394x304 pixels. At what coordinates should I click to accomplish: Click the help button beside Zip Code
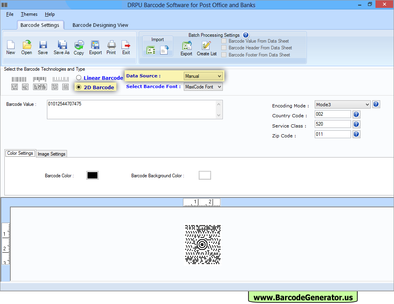356,134
